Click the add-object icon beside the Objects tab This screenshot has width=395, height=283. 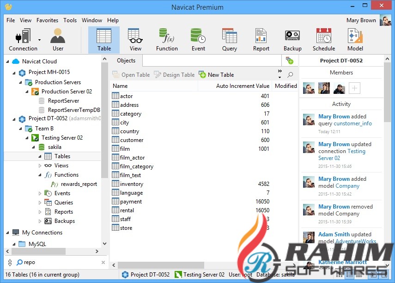coord(290,61)
